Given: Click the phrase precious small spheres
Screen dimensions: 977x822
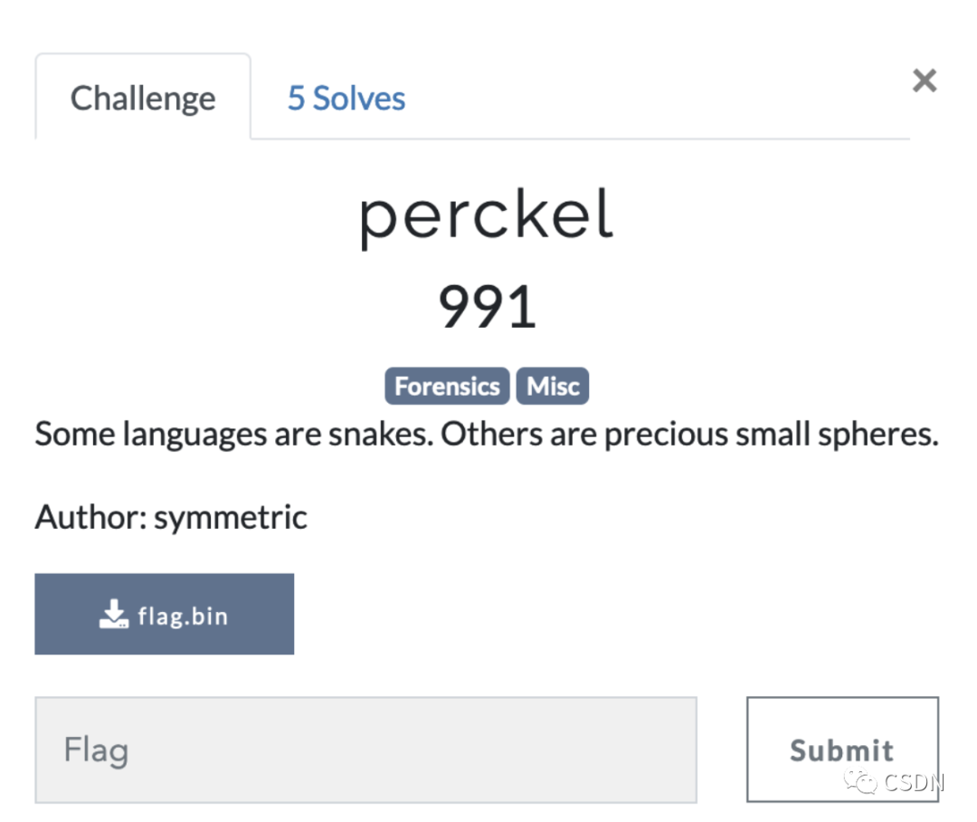Looking at the screenshot, I should coord(772,435).
